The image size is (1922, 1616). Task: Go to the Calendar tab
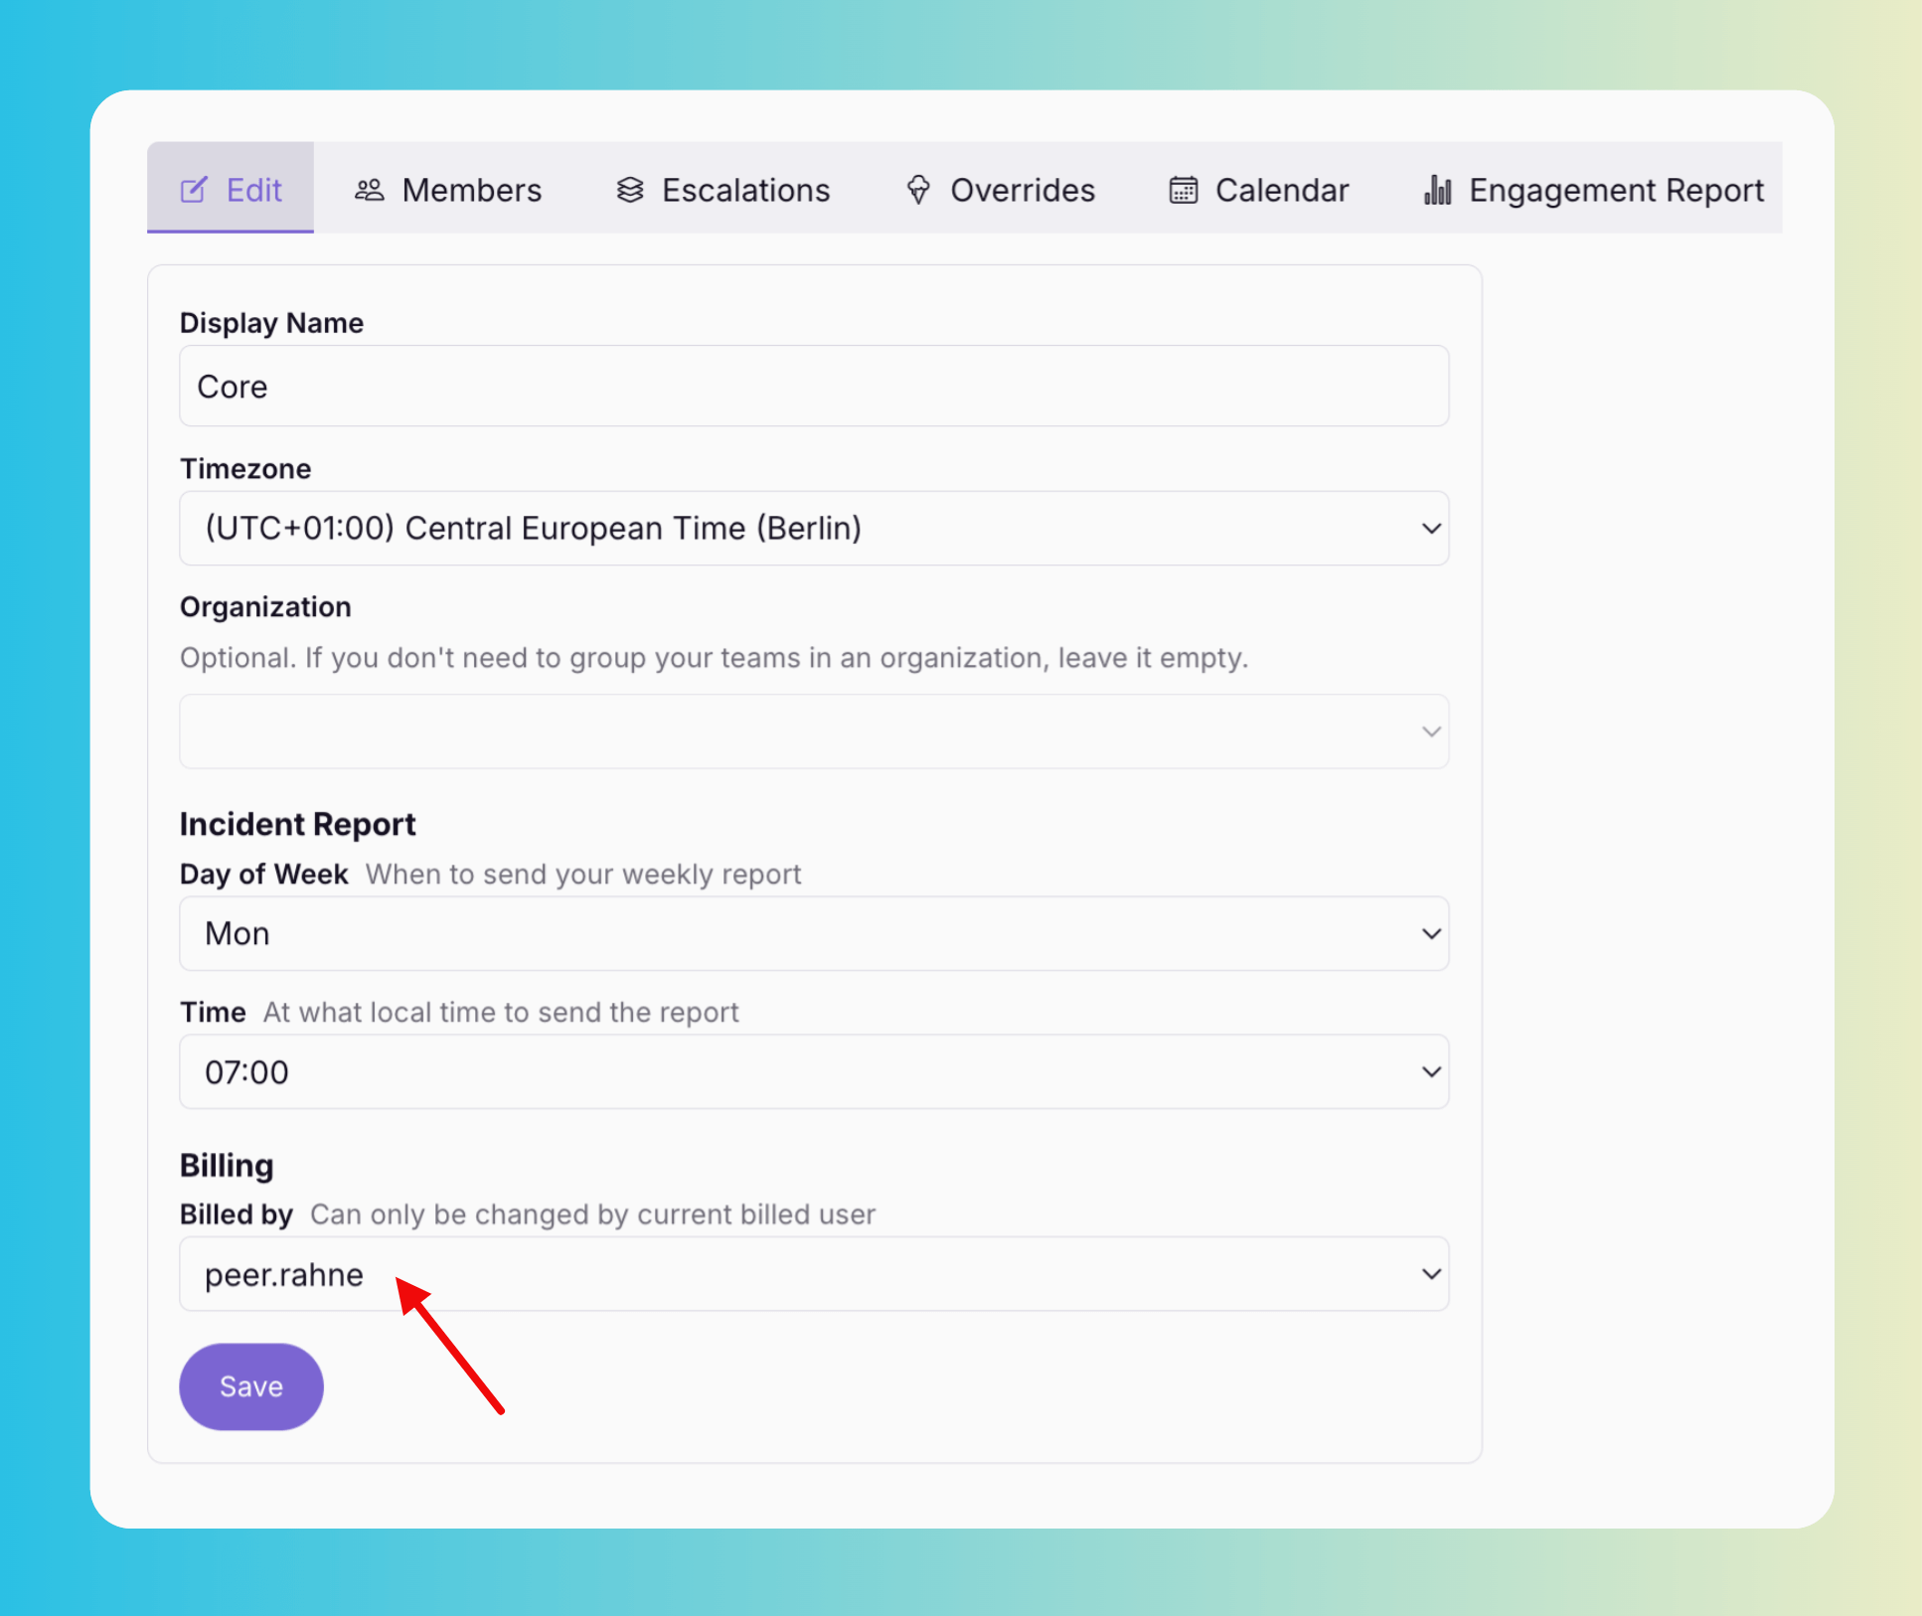click(x=1281, y=190)
